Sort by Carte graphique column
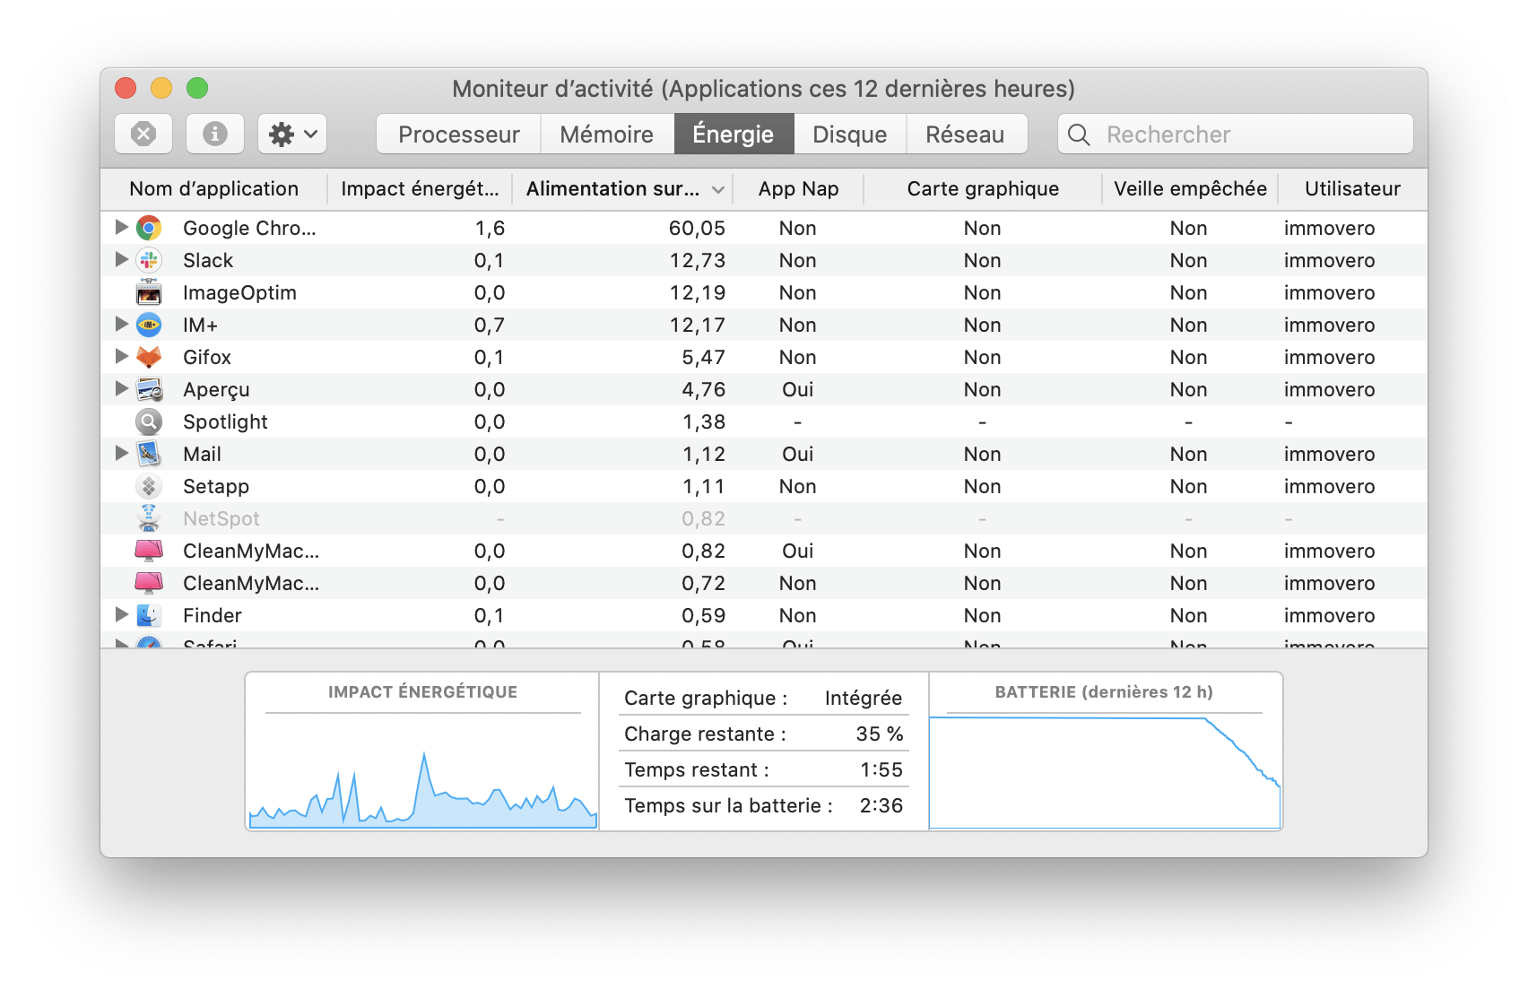The height and width of the screenshot is (990, 1528). coord(983,189)
